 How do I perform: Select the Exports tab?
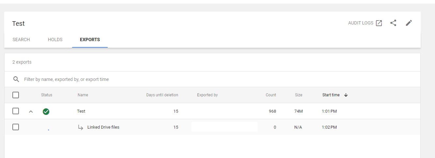pyautogui.click(x=90, y=39)
